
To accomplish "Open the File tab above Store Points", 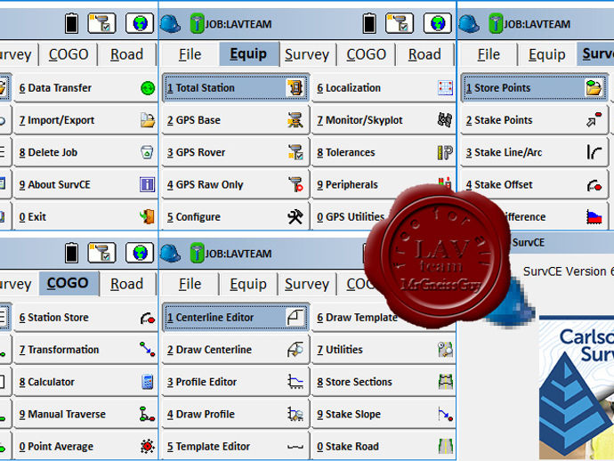I will (x=489, y=54).
